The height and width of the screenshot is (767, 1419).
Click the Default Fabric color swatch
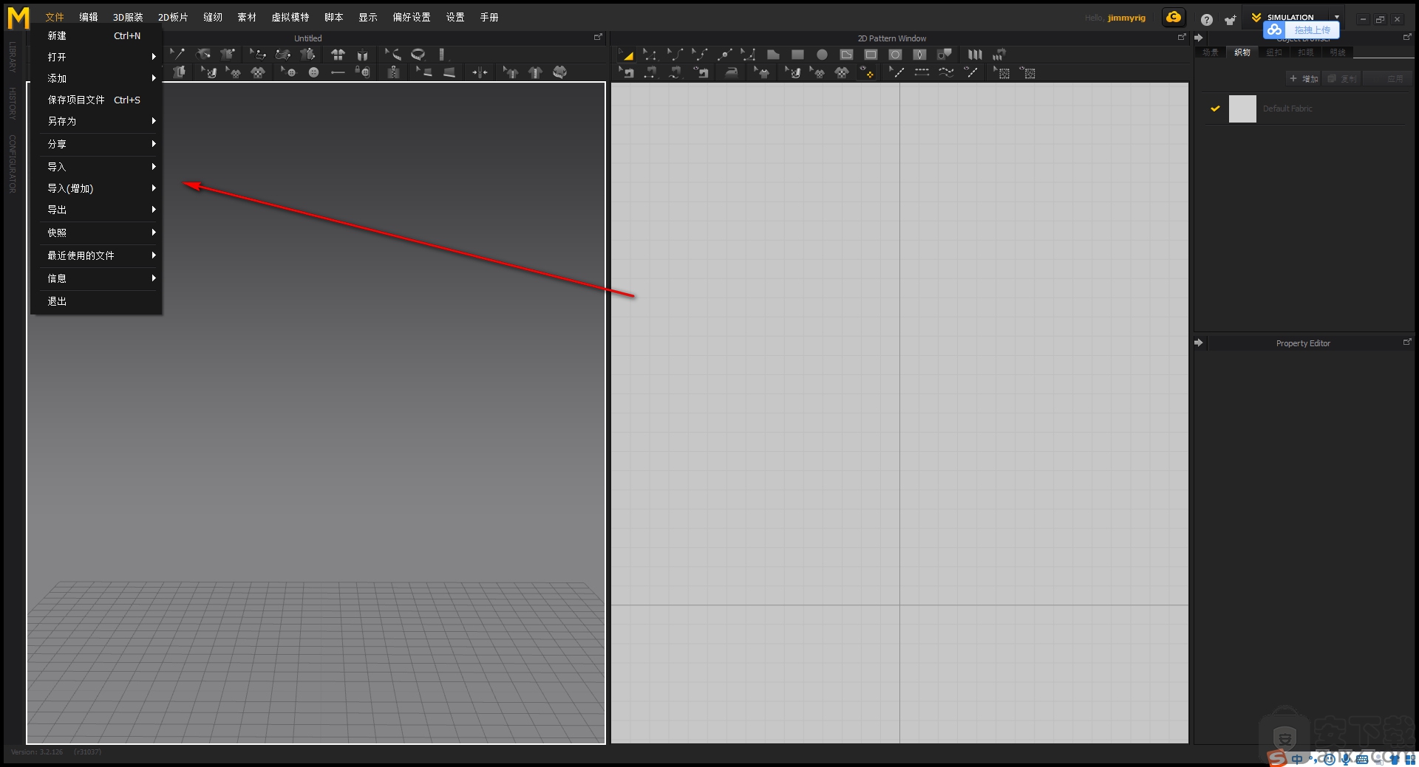point(1242,109)
